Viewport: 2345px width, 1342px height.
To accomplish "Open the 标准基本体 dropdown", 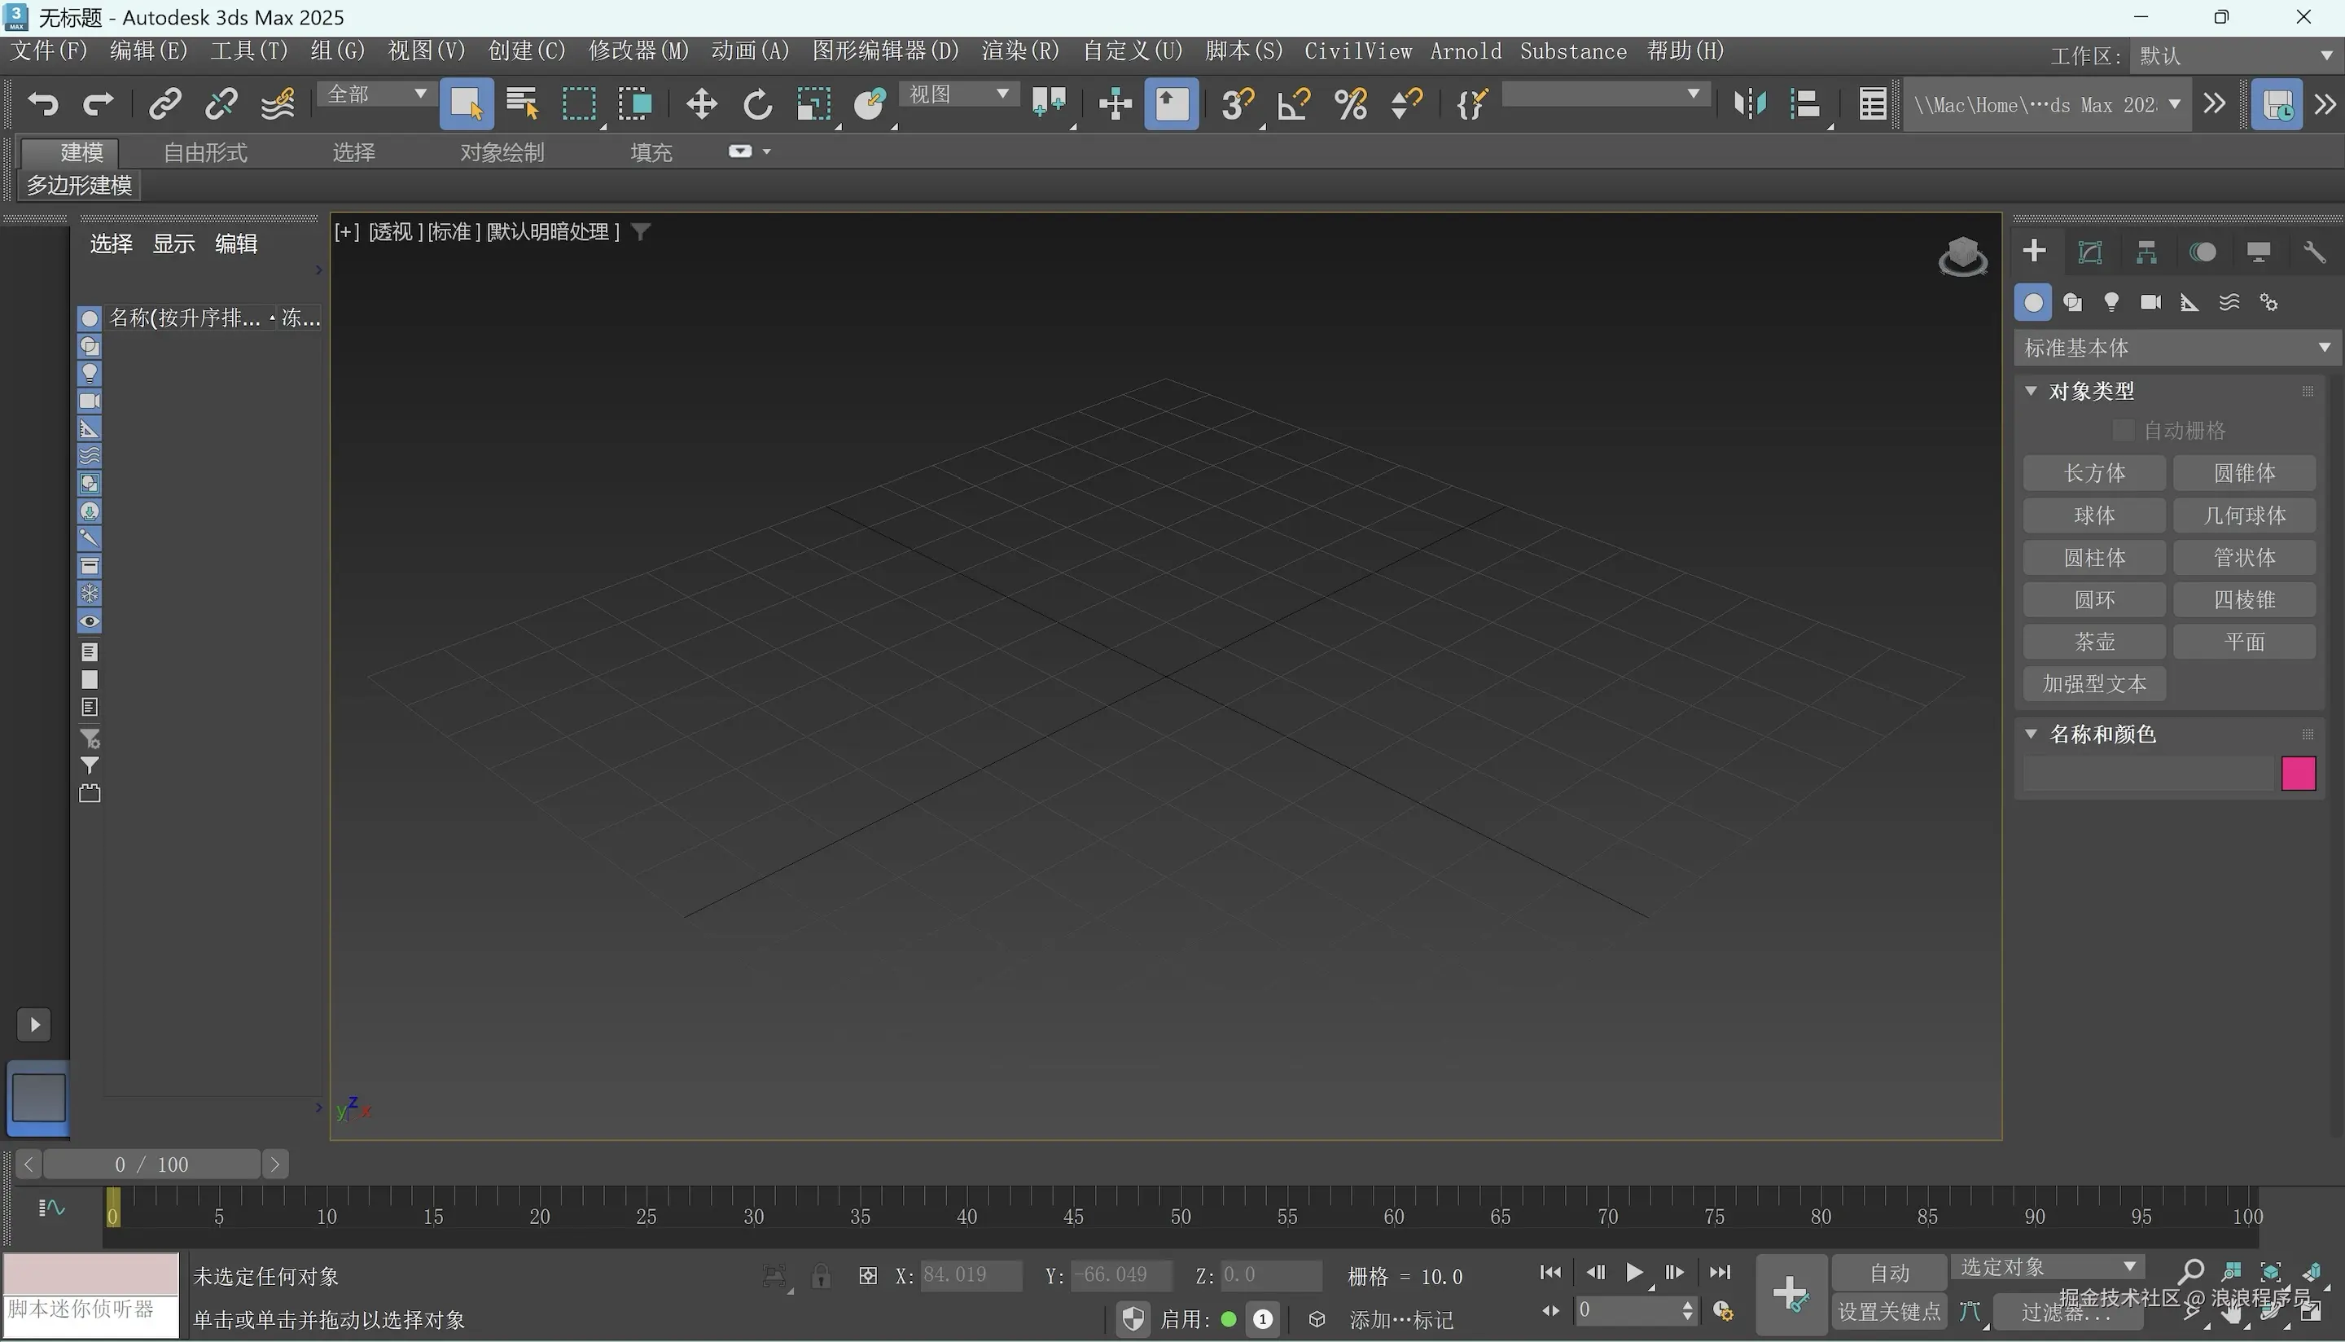I will point(2176,348).
